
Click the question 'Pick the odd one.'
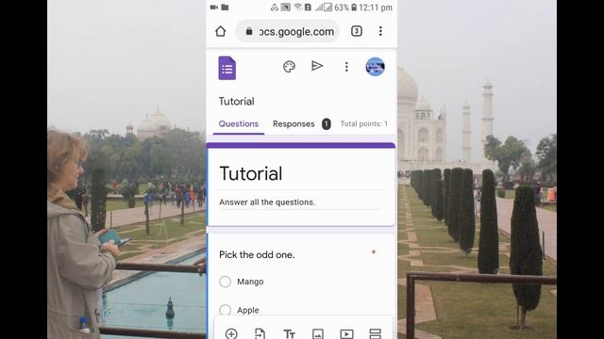(257, 255)
